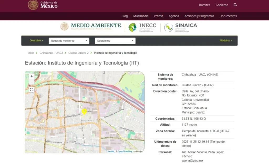Open the Redes de monitoreo dropdown
This screenshot has height=168, width=269.
click(69, 41)
